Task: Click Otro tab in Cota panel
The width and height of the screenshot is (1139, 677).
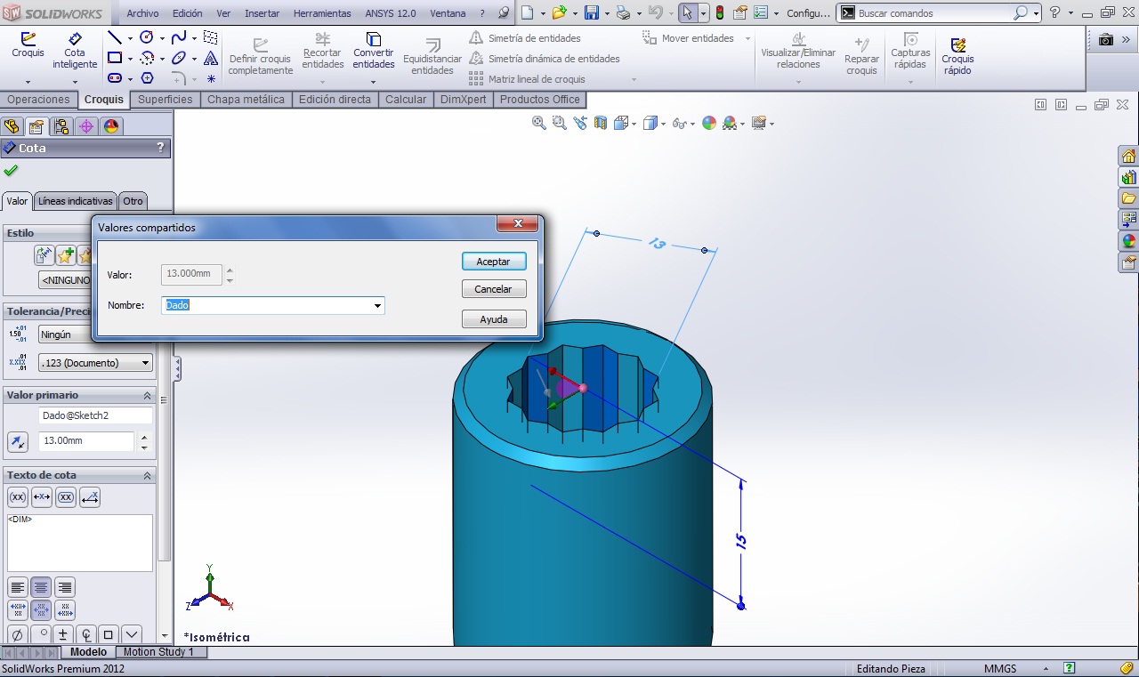Action: point(133,201)
